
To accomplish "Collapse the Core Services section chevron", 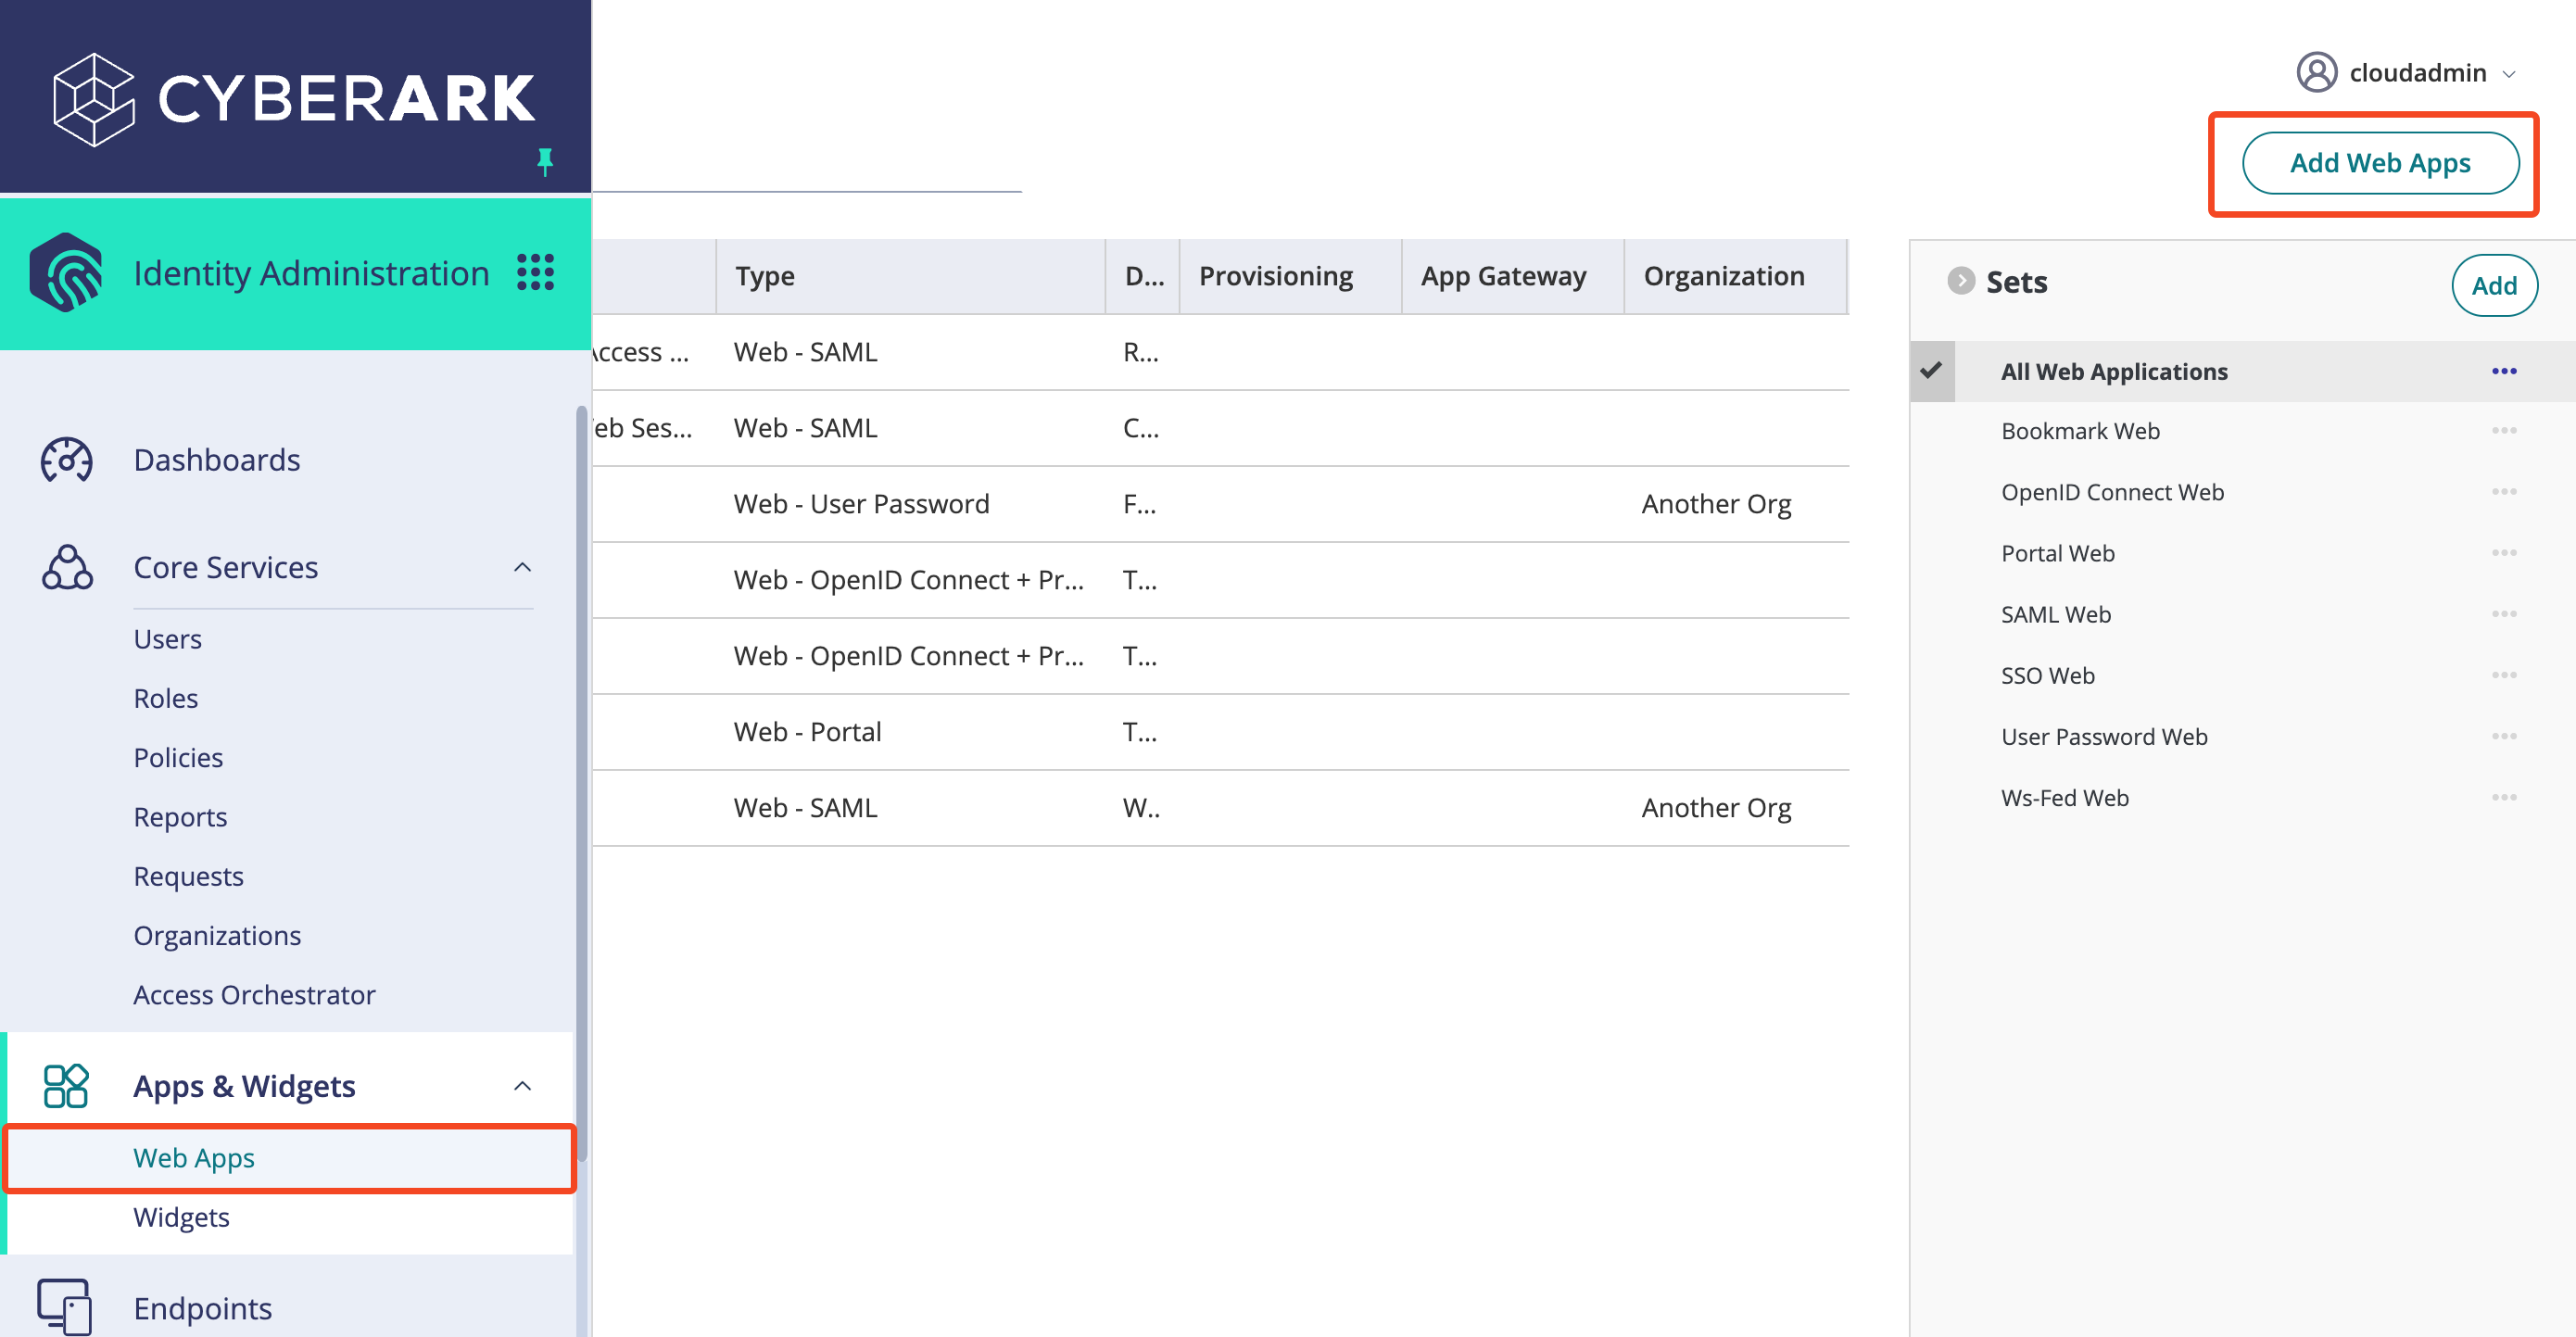I will (x=522, y=567).
